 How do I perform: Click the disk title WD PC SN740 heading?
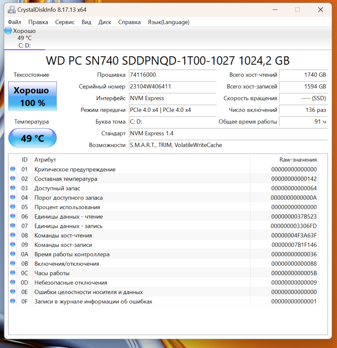tap(168, 61)
